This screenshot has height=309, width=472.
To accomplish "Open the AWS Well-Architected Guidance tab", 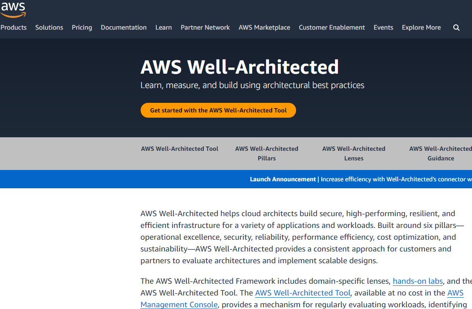I will click(440, 153).
